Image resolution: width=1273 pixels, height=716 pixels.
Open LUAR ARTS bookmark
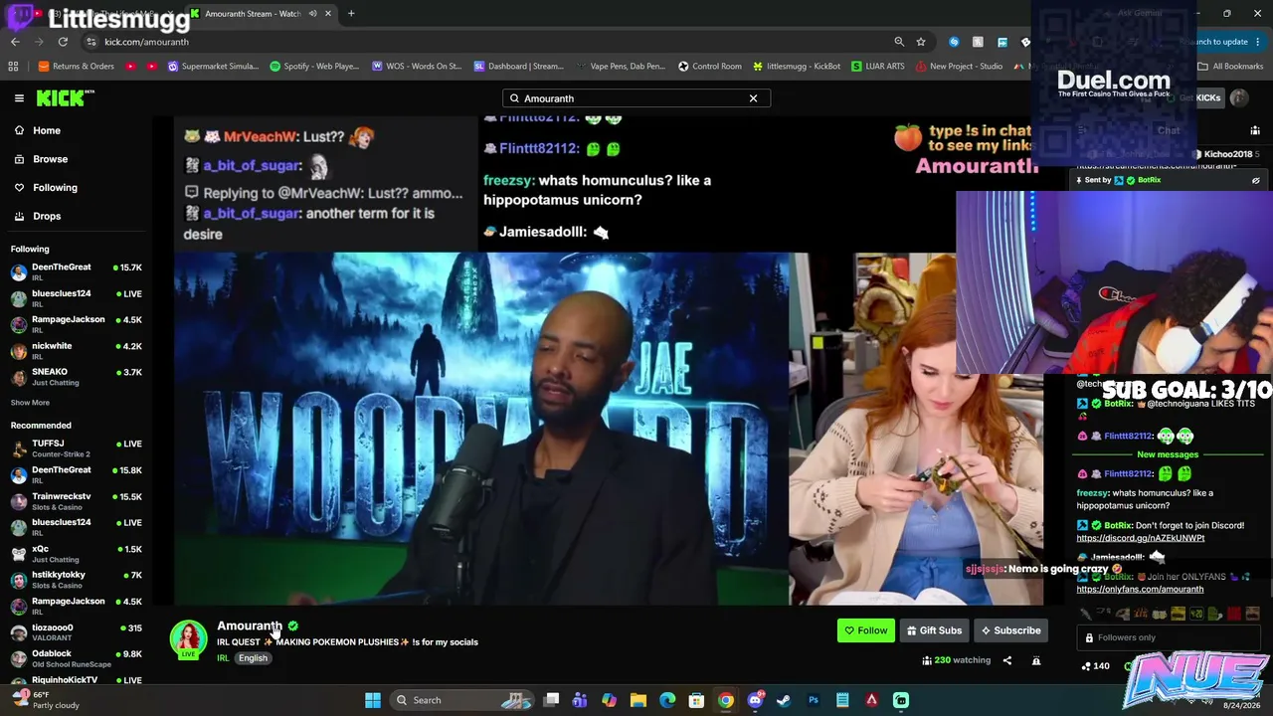point(877,67)
